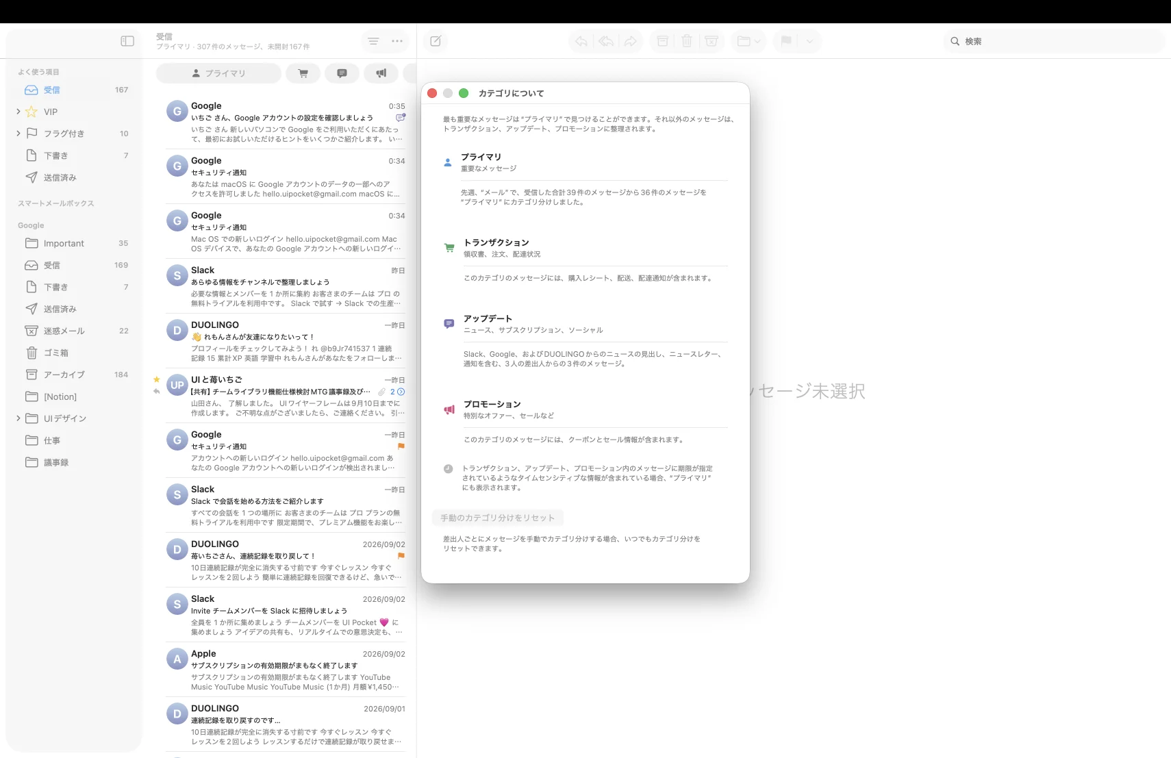Click the gold star on UIと苺いちご email
This screenshot has height=758, width=1171.
click(x=157, y=379)
